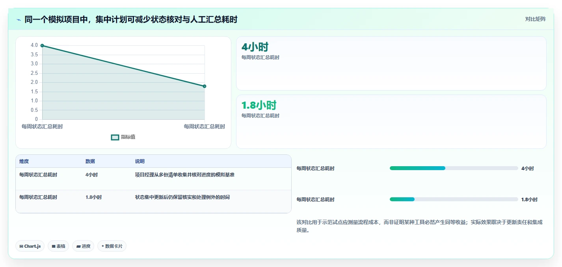Select the header title about 集中计划可减少状态核对
The height and width of the screenshot is (267, 562).
pos(131,19)
